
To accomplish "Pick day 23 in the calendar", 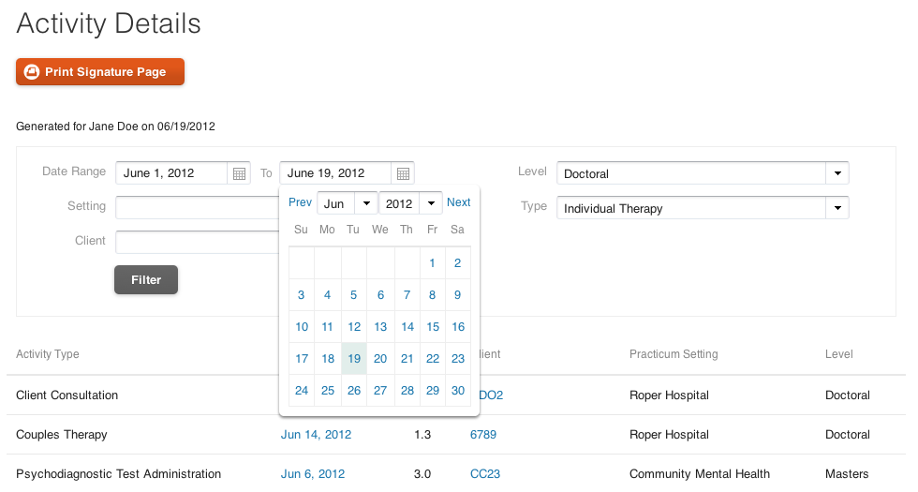I will click(458, 358).
